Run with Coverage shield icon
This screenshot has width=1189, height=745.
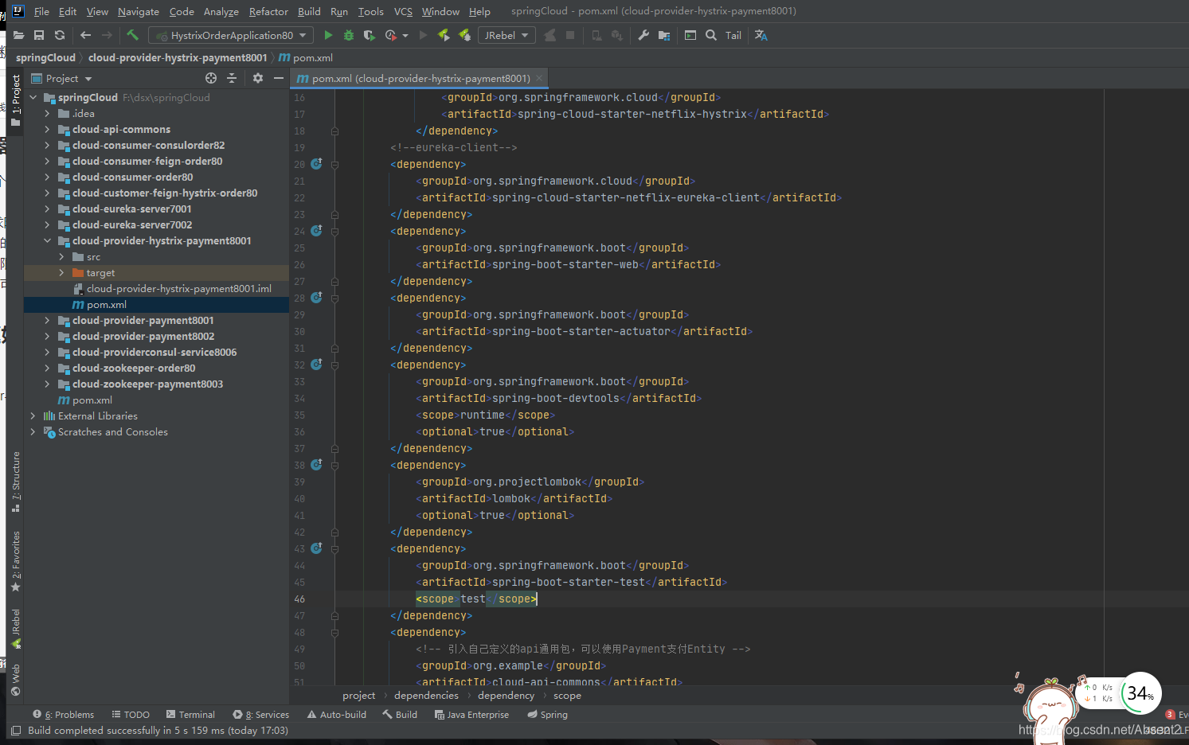(369, 35)
